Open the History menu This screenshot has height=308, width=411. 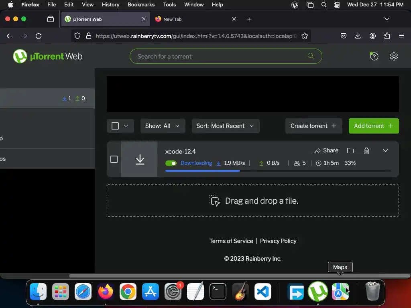pyautogui.click(x=110, y=4)
